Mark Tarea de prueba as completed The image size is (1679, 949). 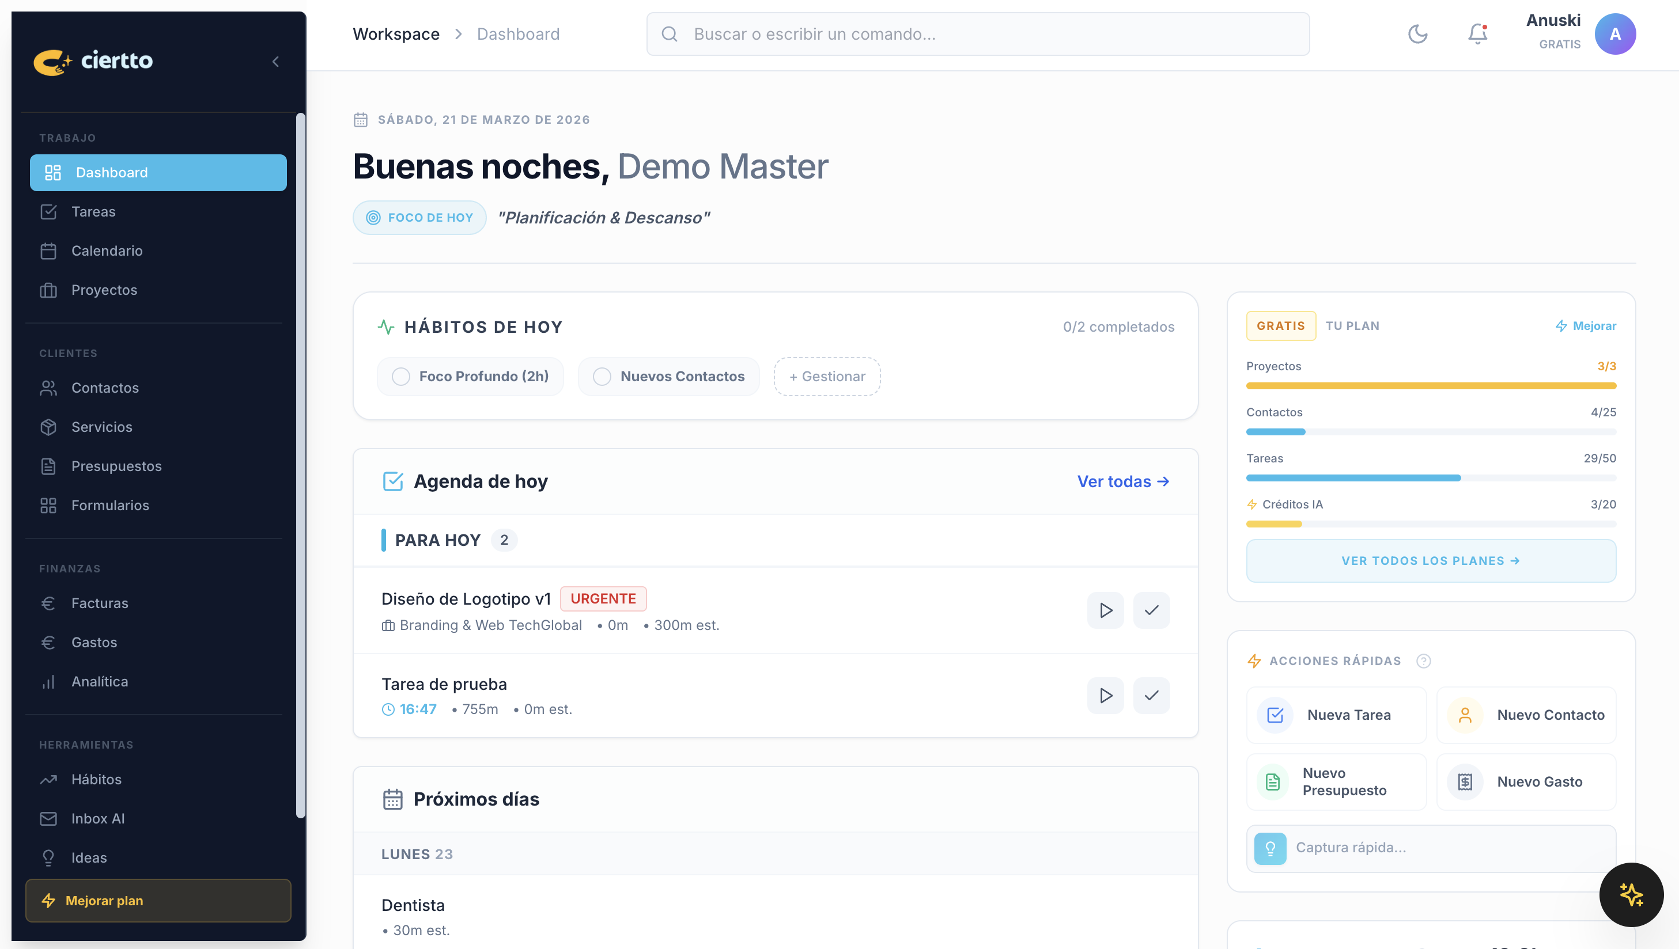click(1151, 695)
